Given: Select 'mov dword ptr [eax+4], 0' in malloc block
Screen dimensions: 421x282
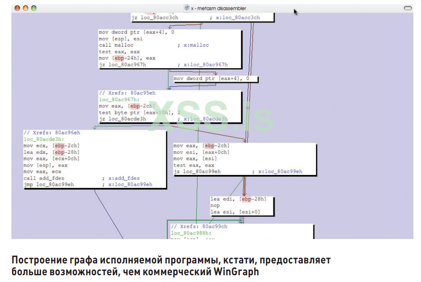Looking at the screenshot, I should point(136,32).
